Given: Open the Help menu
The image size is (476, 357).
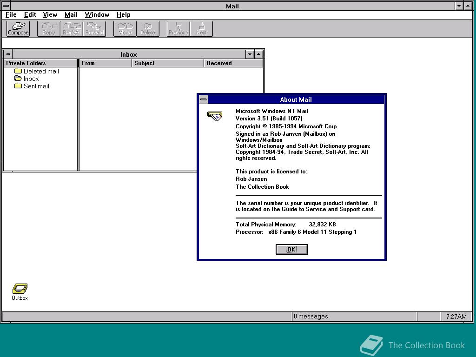Looking at the screenshot, I should (124, 14).
